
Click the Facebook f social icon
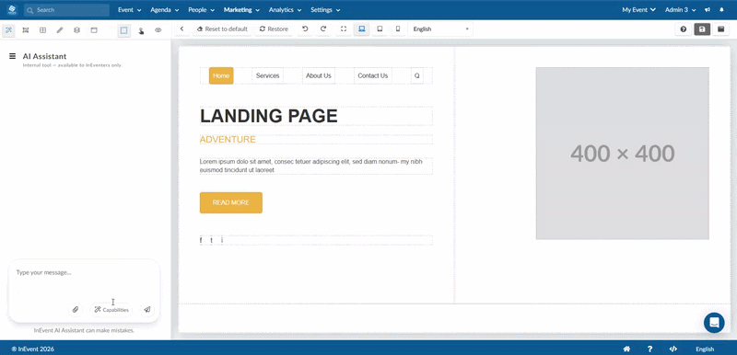pos(201,241)
